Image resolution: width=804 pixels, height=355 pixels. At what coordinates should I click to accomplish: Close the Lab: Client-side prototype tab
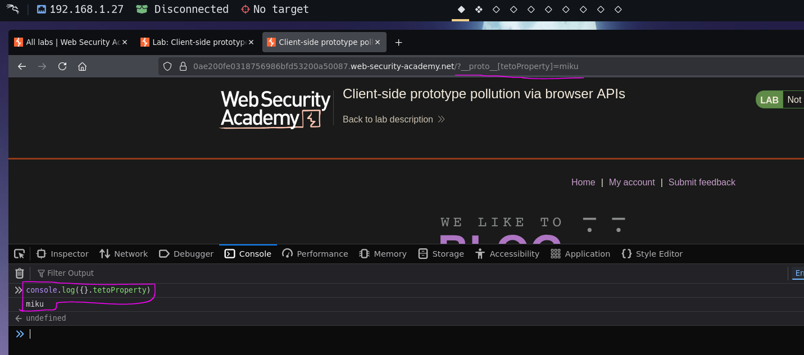point(251,42)
